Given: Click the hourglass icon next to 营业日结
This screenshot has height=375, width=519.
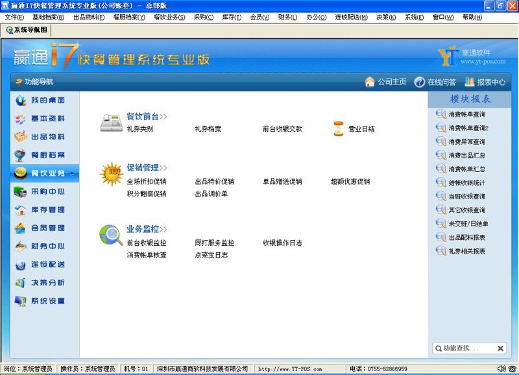Looking at the screenshot, I should pos(338,128).
